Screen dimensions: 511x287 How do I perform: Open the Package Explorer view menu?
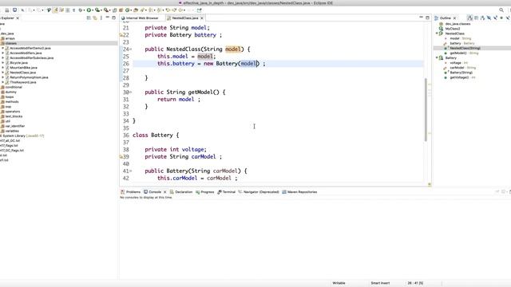pyautogui.click(x=101, y=18)
